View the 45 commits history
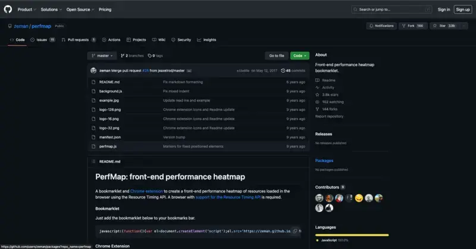 click(293, 70)
